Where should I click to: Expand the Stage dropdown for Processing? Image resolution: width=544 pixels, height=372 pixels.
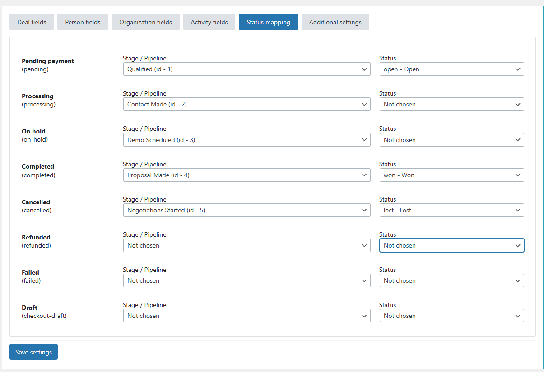coord(246,104)
